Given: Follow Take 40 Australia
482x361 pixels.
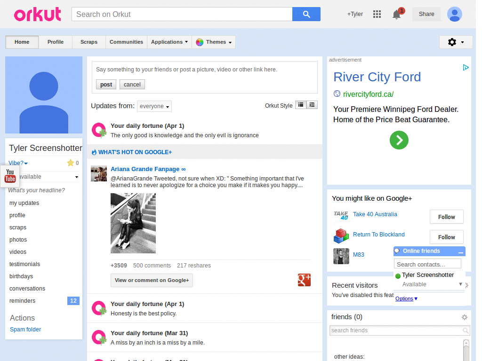Looking at the screenshot, I should [x=446, y=217].
